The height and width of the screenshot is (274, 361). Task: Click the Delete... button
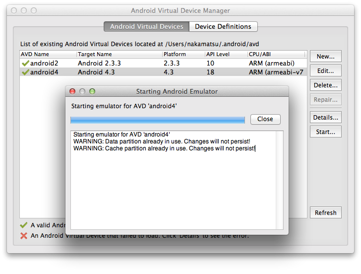tap(325, 85)
